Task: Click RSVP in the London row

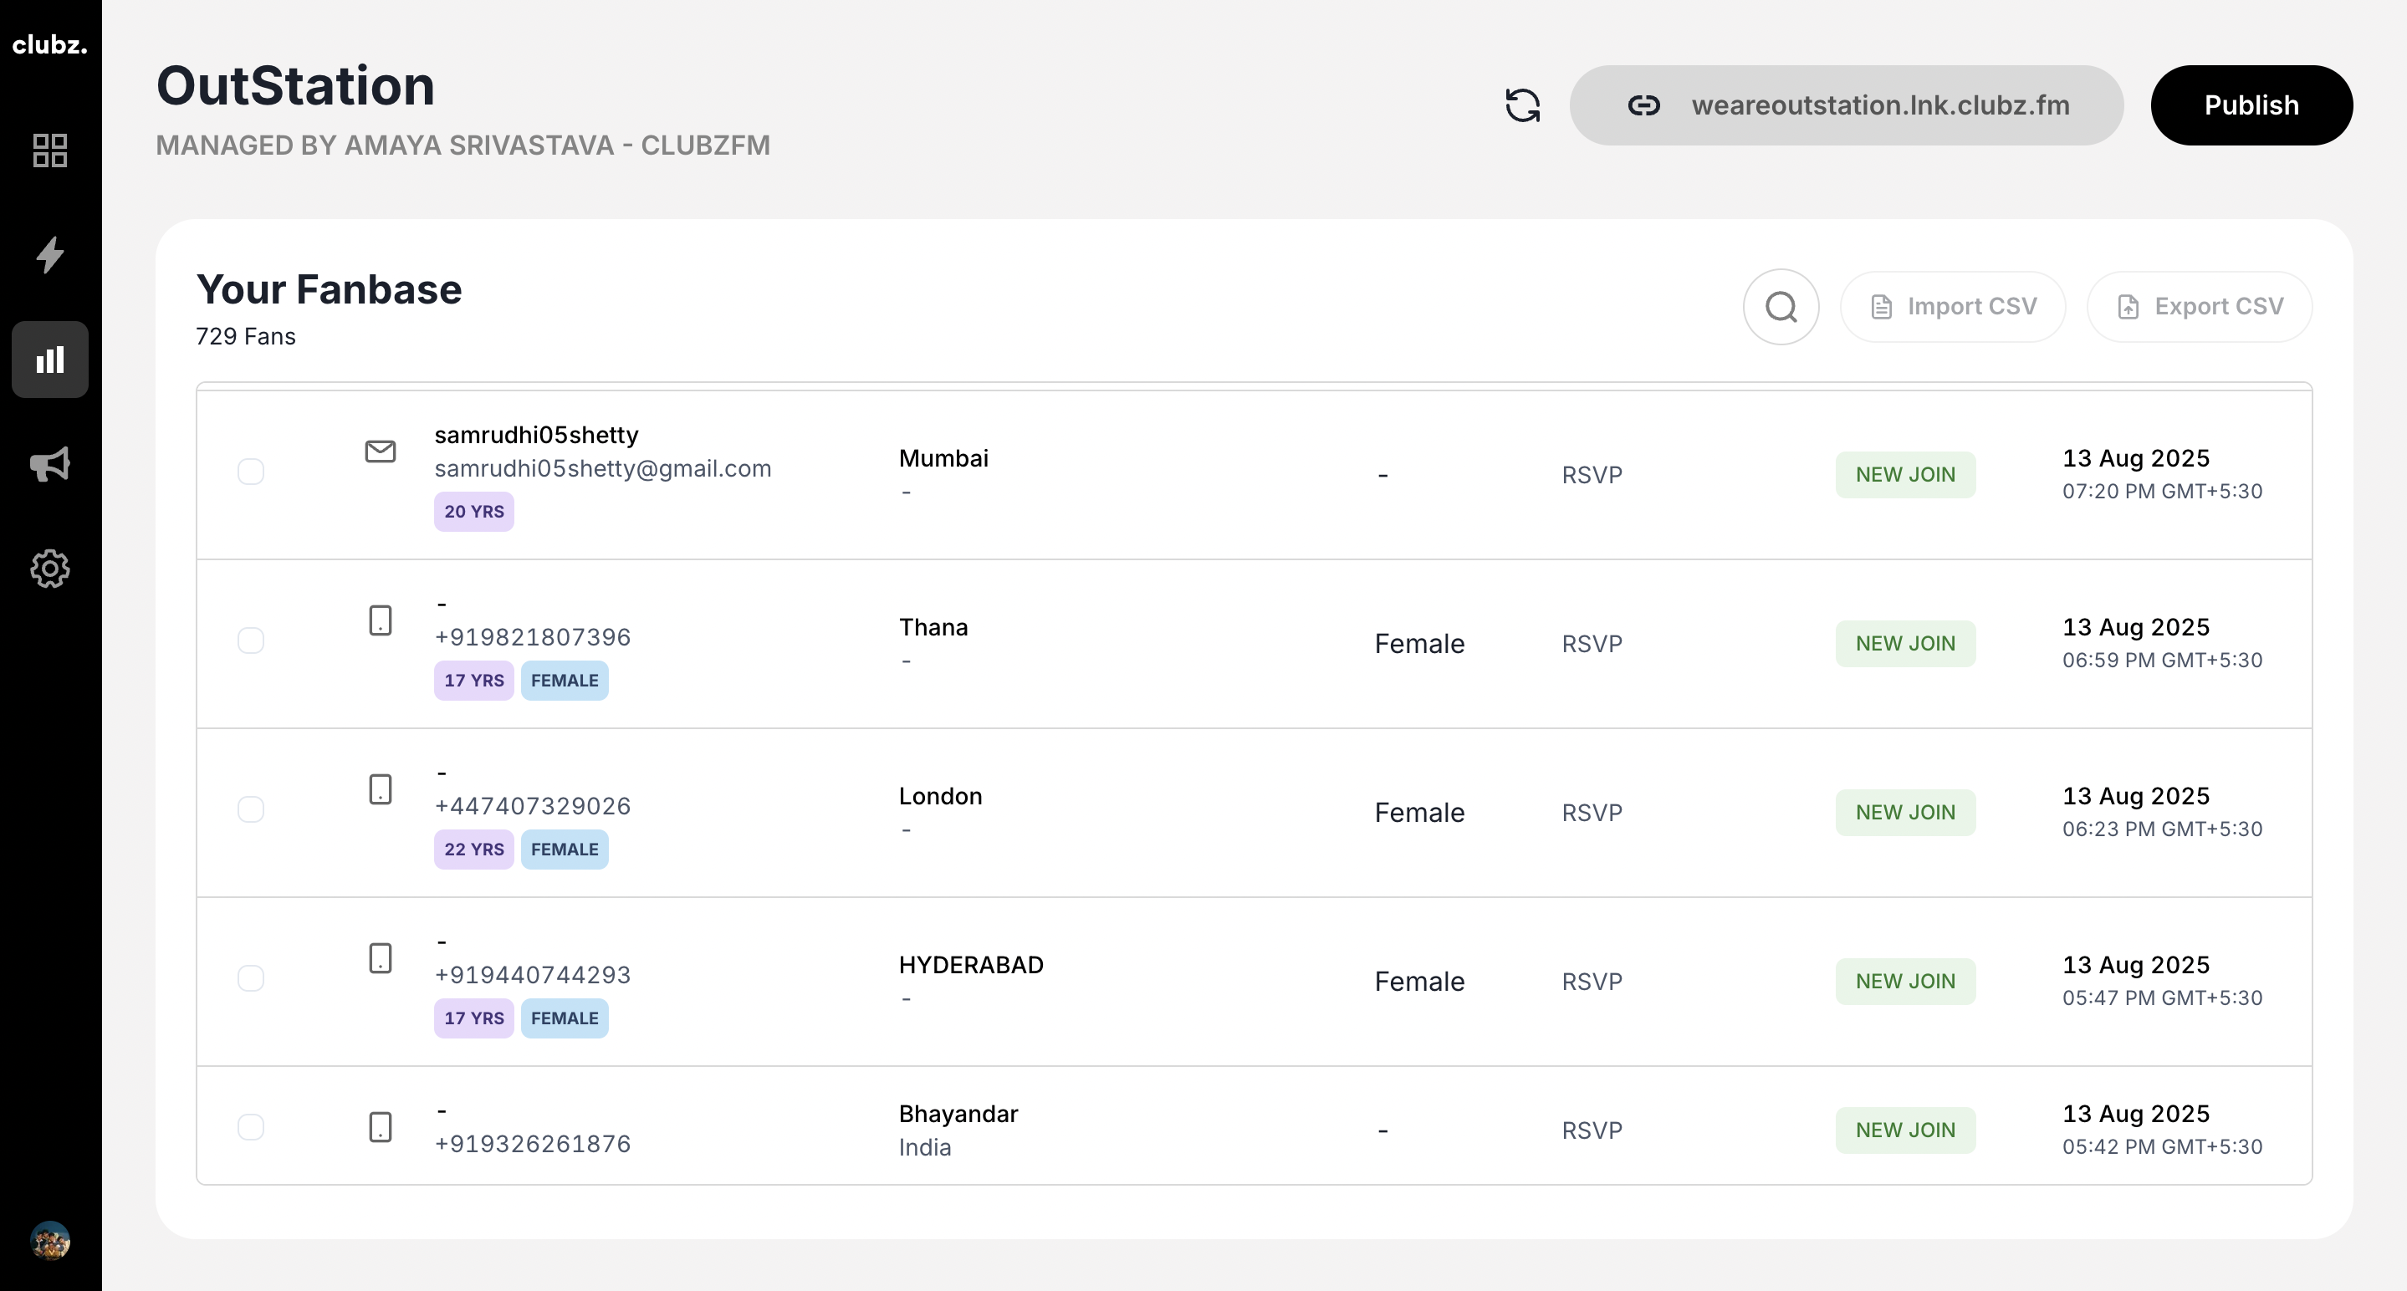Action: click(1592, 814)
